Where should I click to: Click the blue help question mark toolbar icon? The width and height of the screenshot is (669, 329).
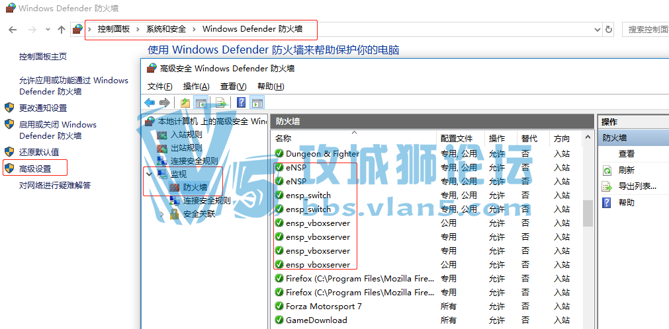(x=241, y=102)
